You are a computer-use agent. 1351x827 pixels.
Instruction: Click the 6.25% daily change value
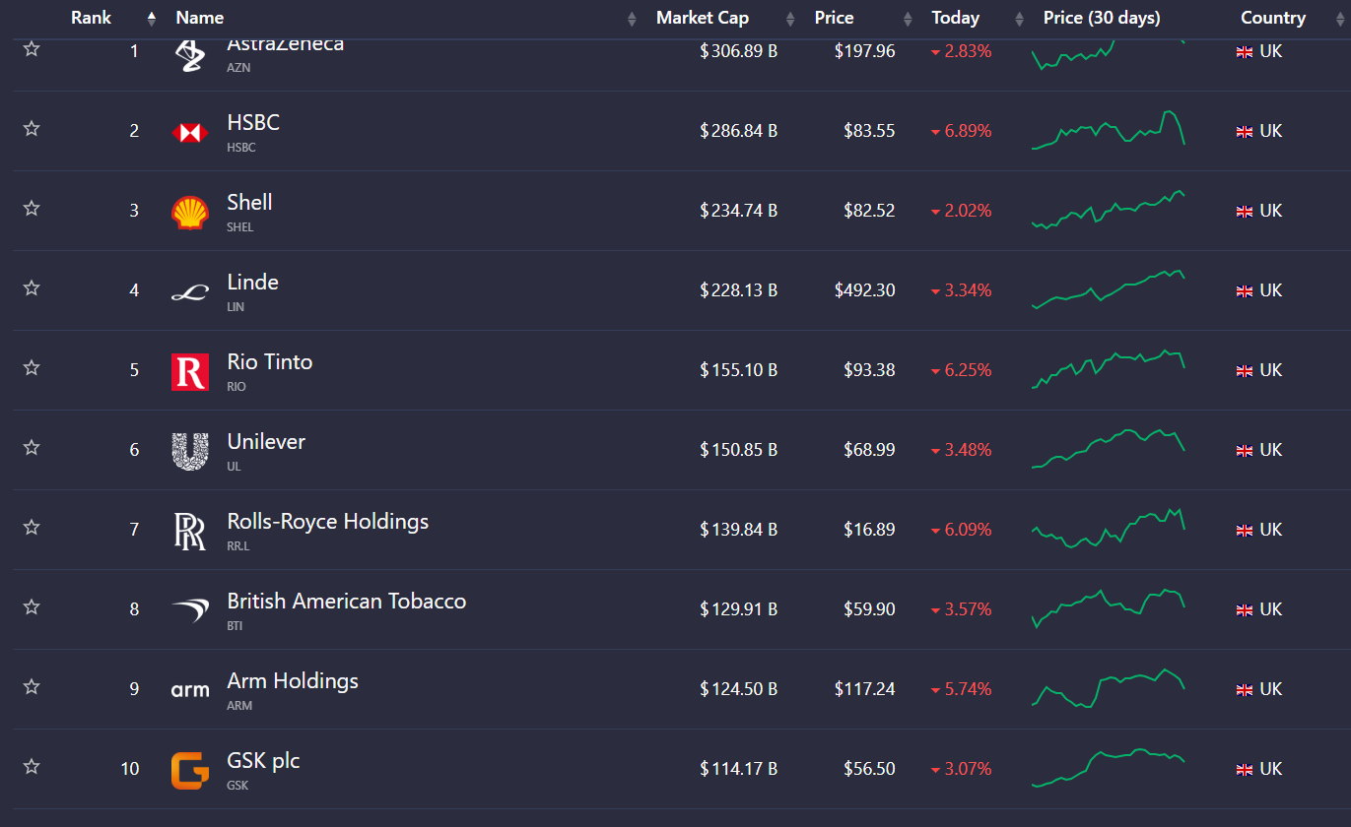pyautogui.click(x=968, y=370)
